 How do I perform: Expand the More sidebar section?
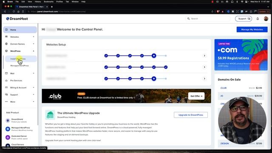pyautogui.click(x=34, y=102)
